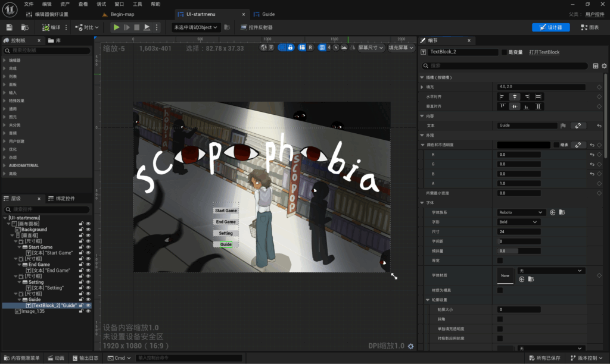Open the Edit (编辑) menu
The height and width of the screenshot is (364, 610).
coord(46,4)
